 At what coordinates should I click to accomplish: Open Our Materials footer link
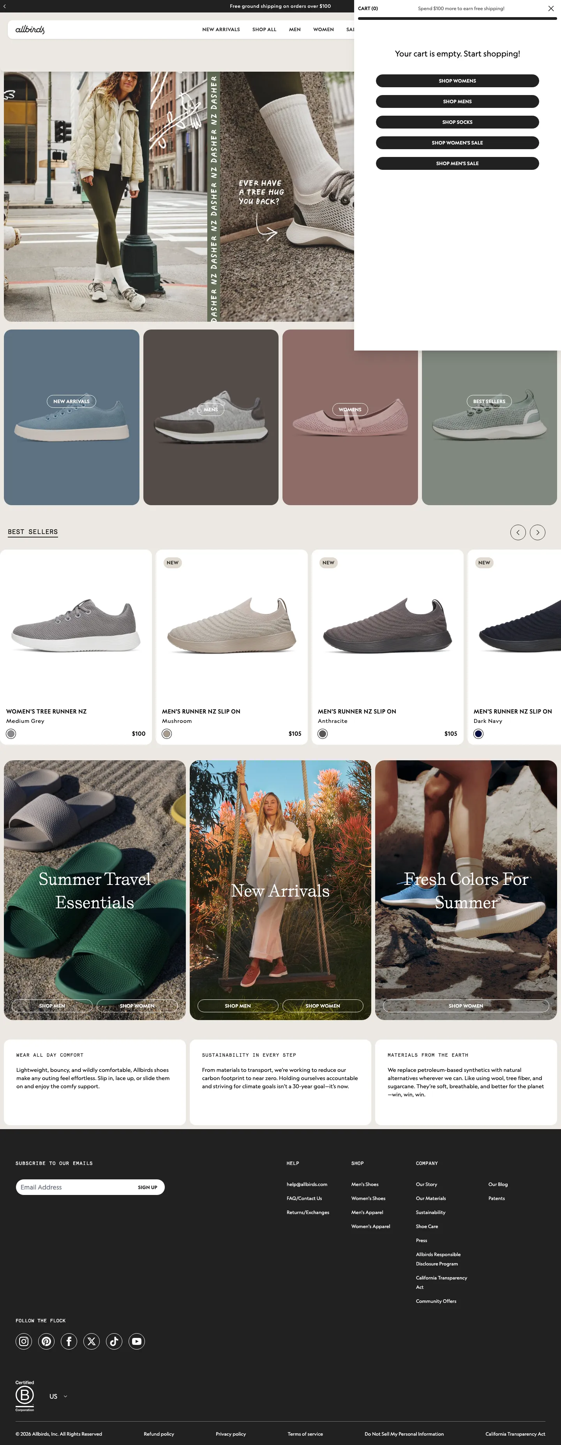click(x=431, y=1198)
